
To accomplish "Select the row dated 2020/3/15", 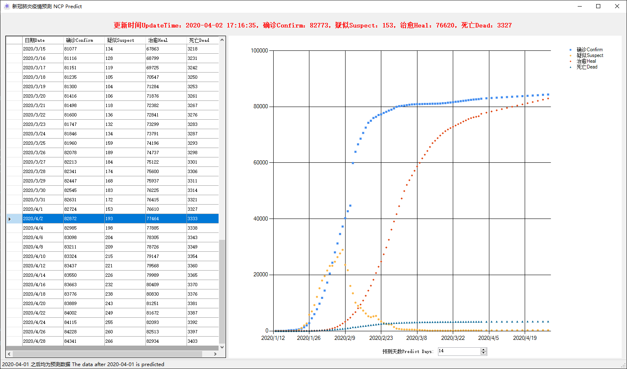I will (x=43, y=49).
